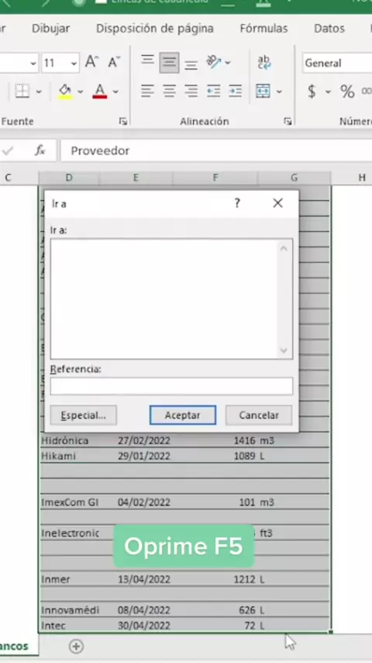Screen dimensions: 372x663
Task: Click the Increase Indent icon
Action: [x=235, y=91]
